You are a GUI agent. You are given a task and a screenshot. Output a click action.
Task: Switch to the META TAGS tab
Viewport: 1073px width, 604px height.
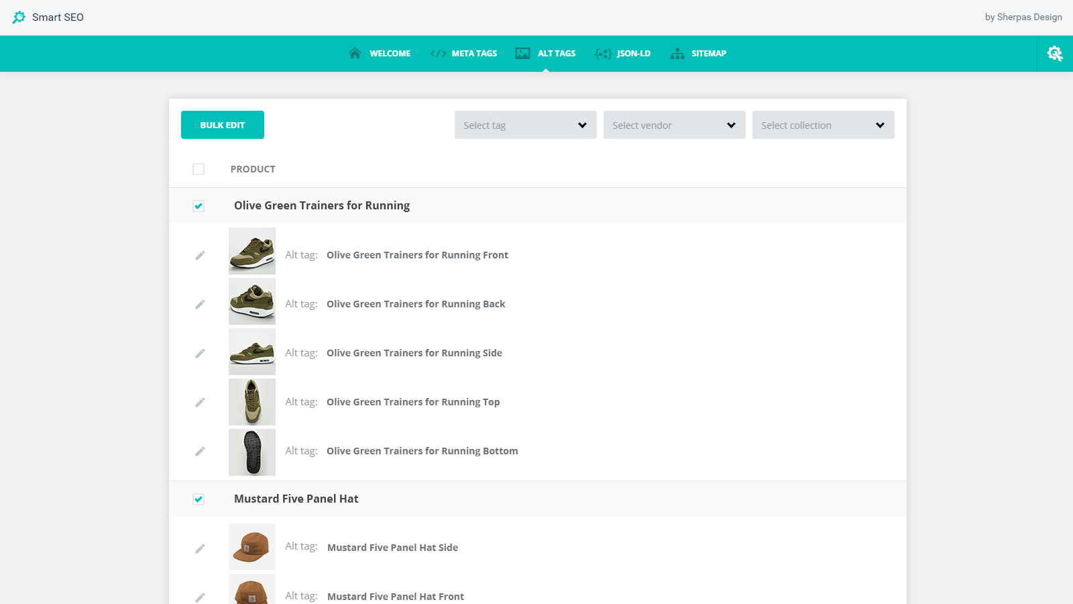pyautogui.click(x=474, y=53)
